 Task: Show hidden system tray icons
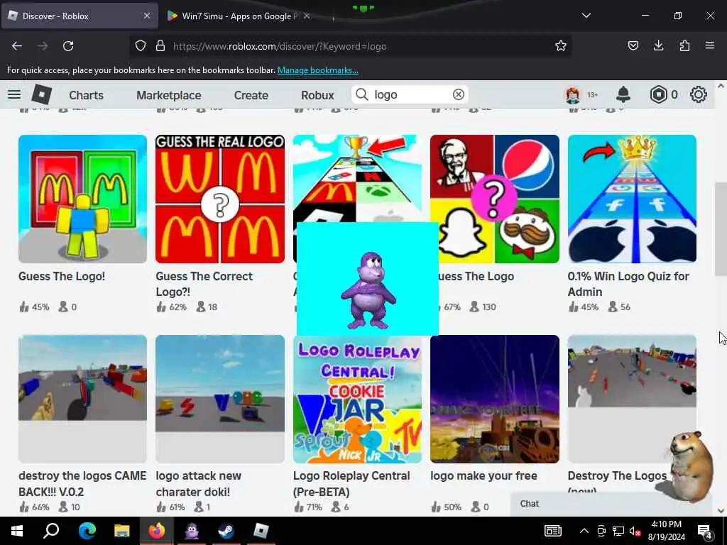point(584,531)
